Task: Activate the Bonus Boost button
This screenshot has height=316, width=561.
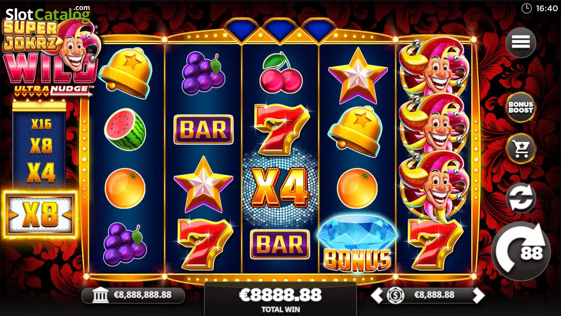Action: (521, 108)
